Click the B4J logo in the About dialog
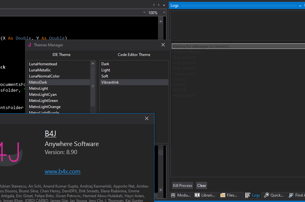 10,153
